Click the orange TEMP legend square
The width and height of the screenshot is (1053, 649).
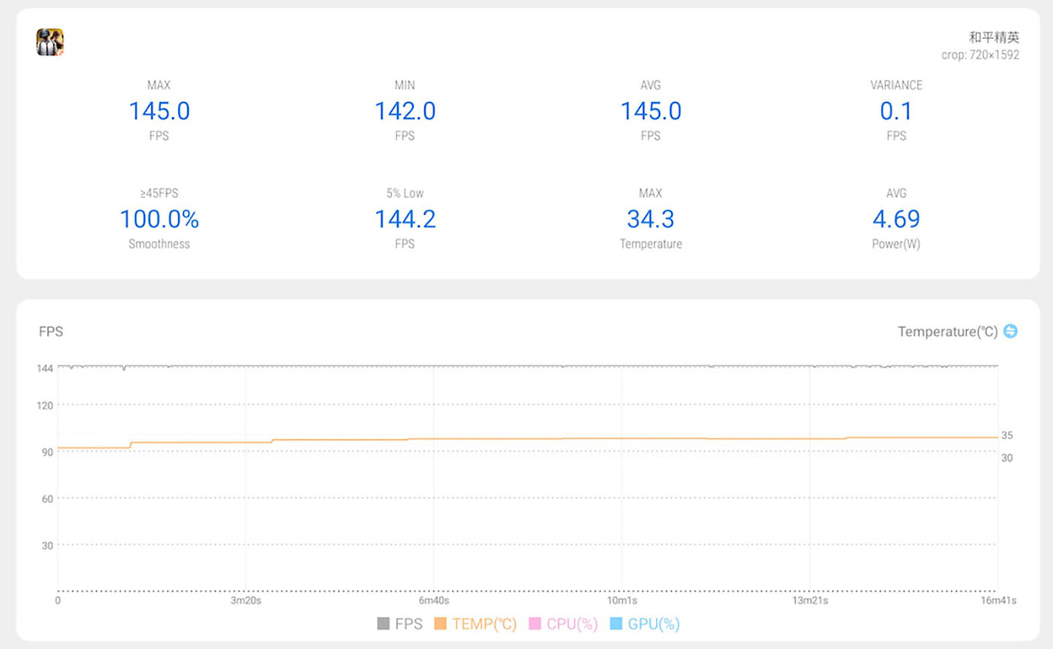tap(440, 623)
